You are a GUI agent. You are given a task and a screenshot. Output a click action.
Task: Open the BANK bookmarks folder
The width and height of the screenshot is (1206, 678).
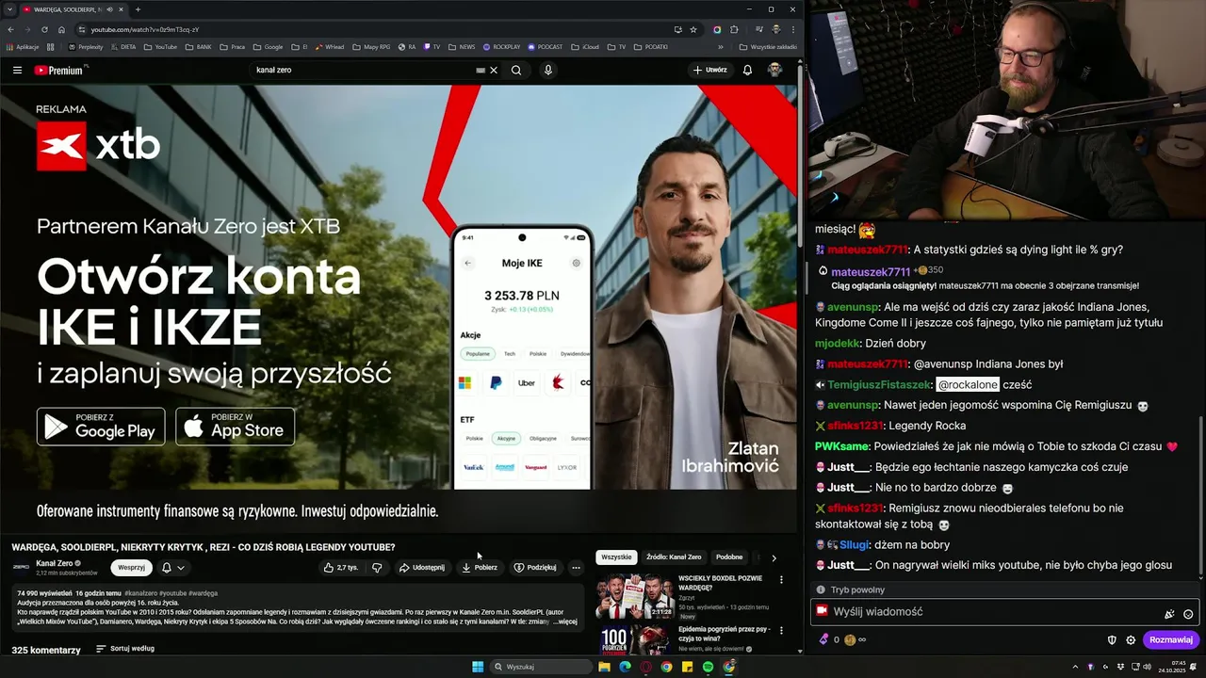(199, 47)
